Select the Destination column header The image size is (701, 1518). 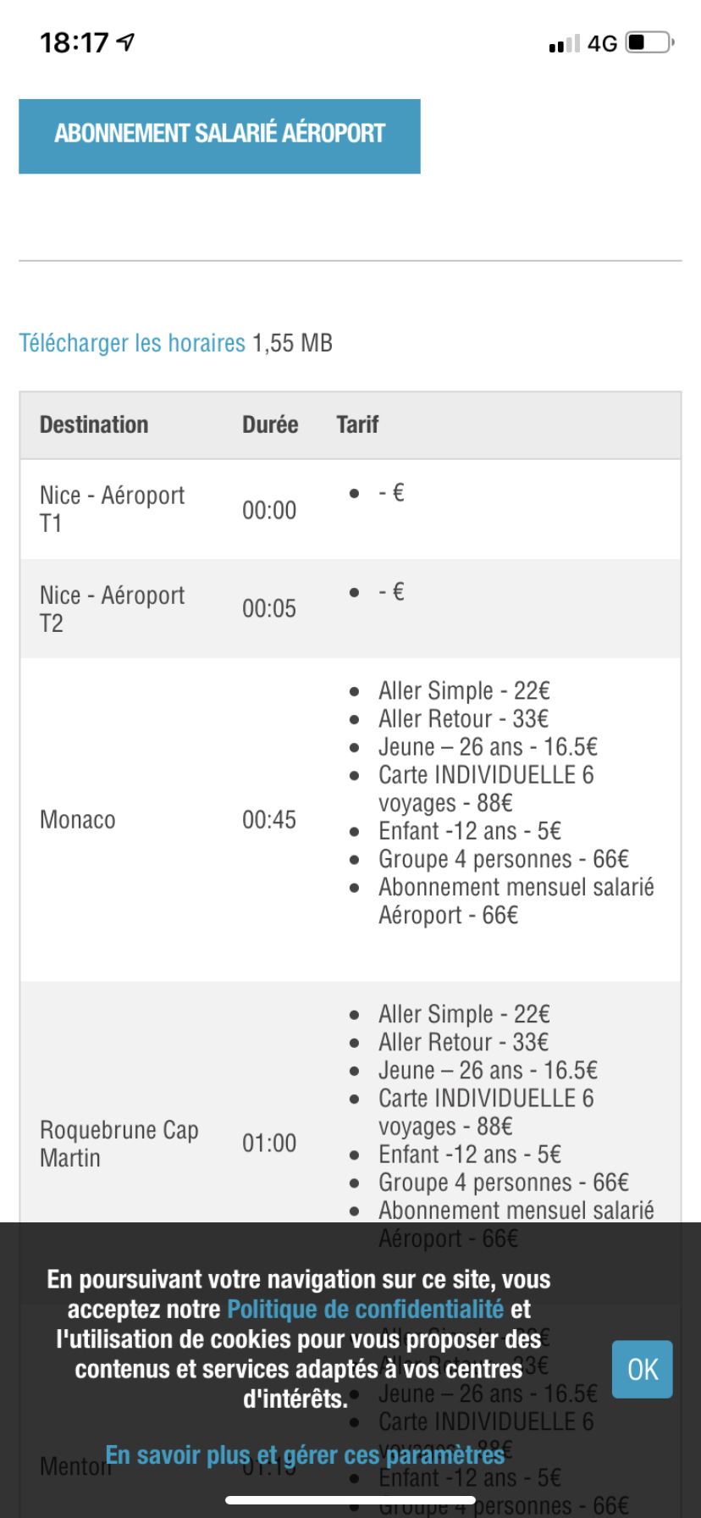(94, 424)
